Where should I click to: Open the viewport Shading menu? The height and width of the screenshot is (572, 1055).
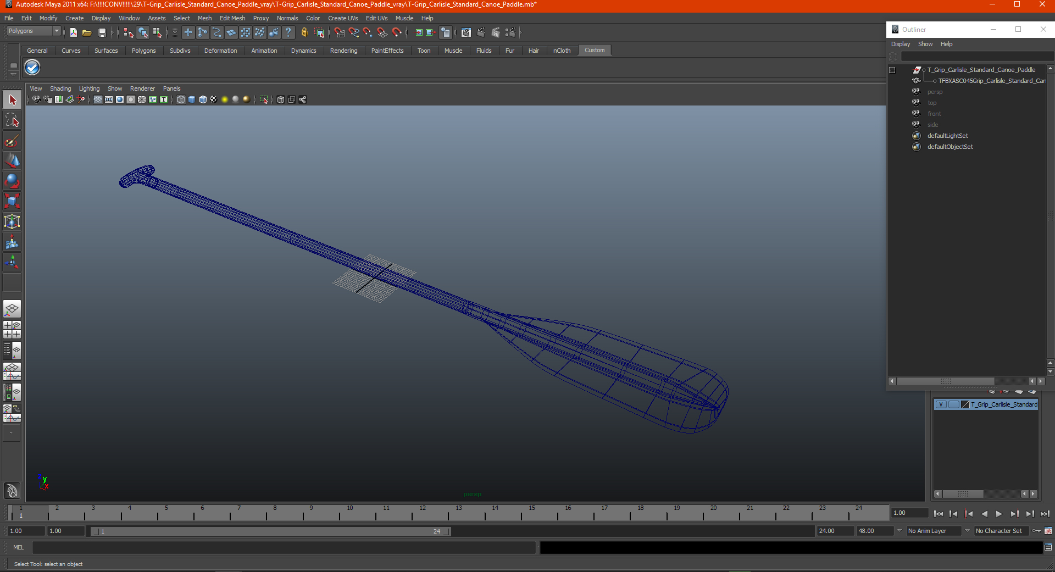[60, 88]
